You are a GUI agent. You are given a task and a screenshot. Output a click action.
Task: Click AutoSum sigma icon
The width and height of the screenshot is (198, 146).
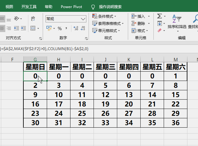[159, 16]
